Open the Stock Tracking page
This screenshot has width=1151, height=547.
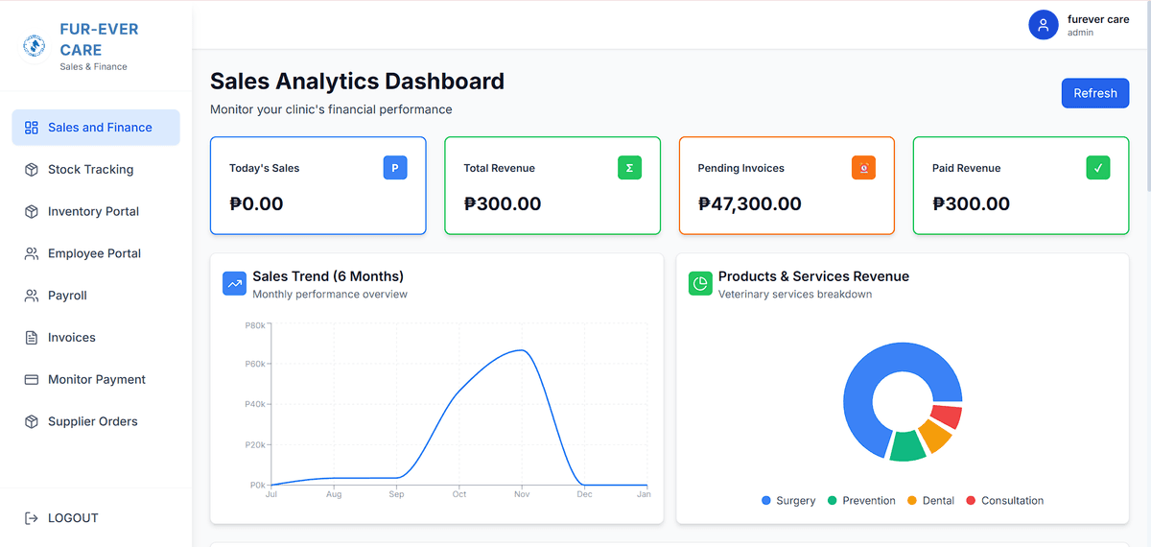point(90,170)
